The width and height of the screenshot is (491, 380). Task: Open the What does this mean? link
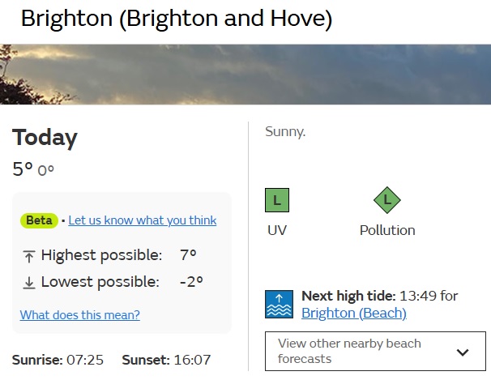tap(80, 315)
